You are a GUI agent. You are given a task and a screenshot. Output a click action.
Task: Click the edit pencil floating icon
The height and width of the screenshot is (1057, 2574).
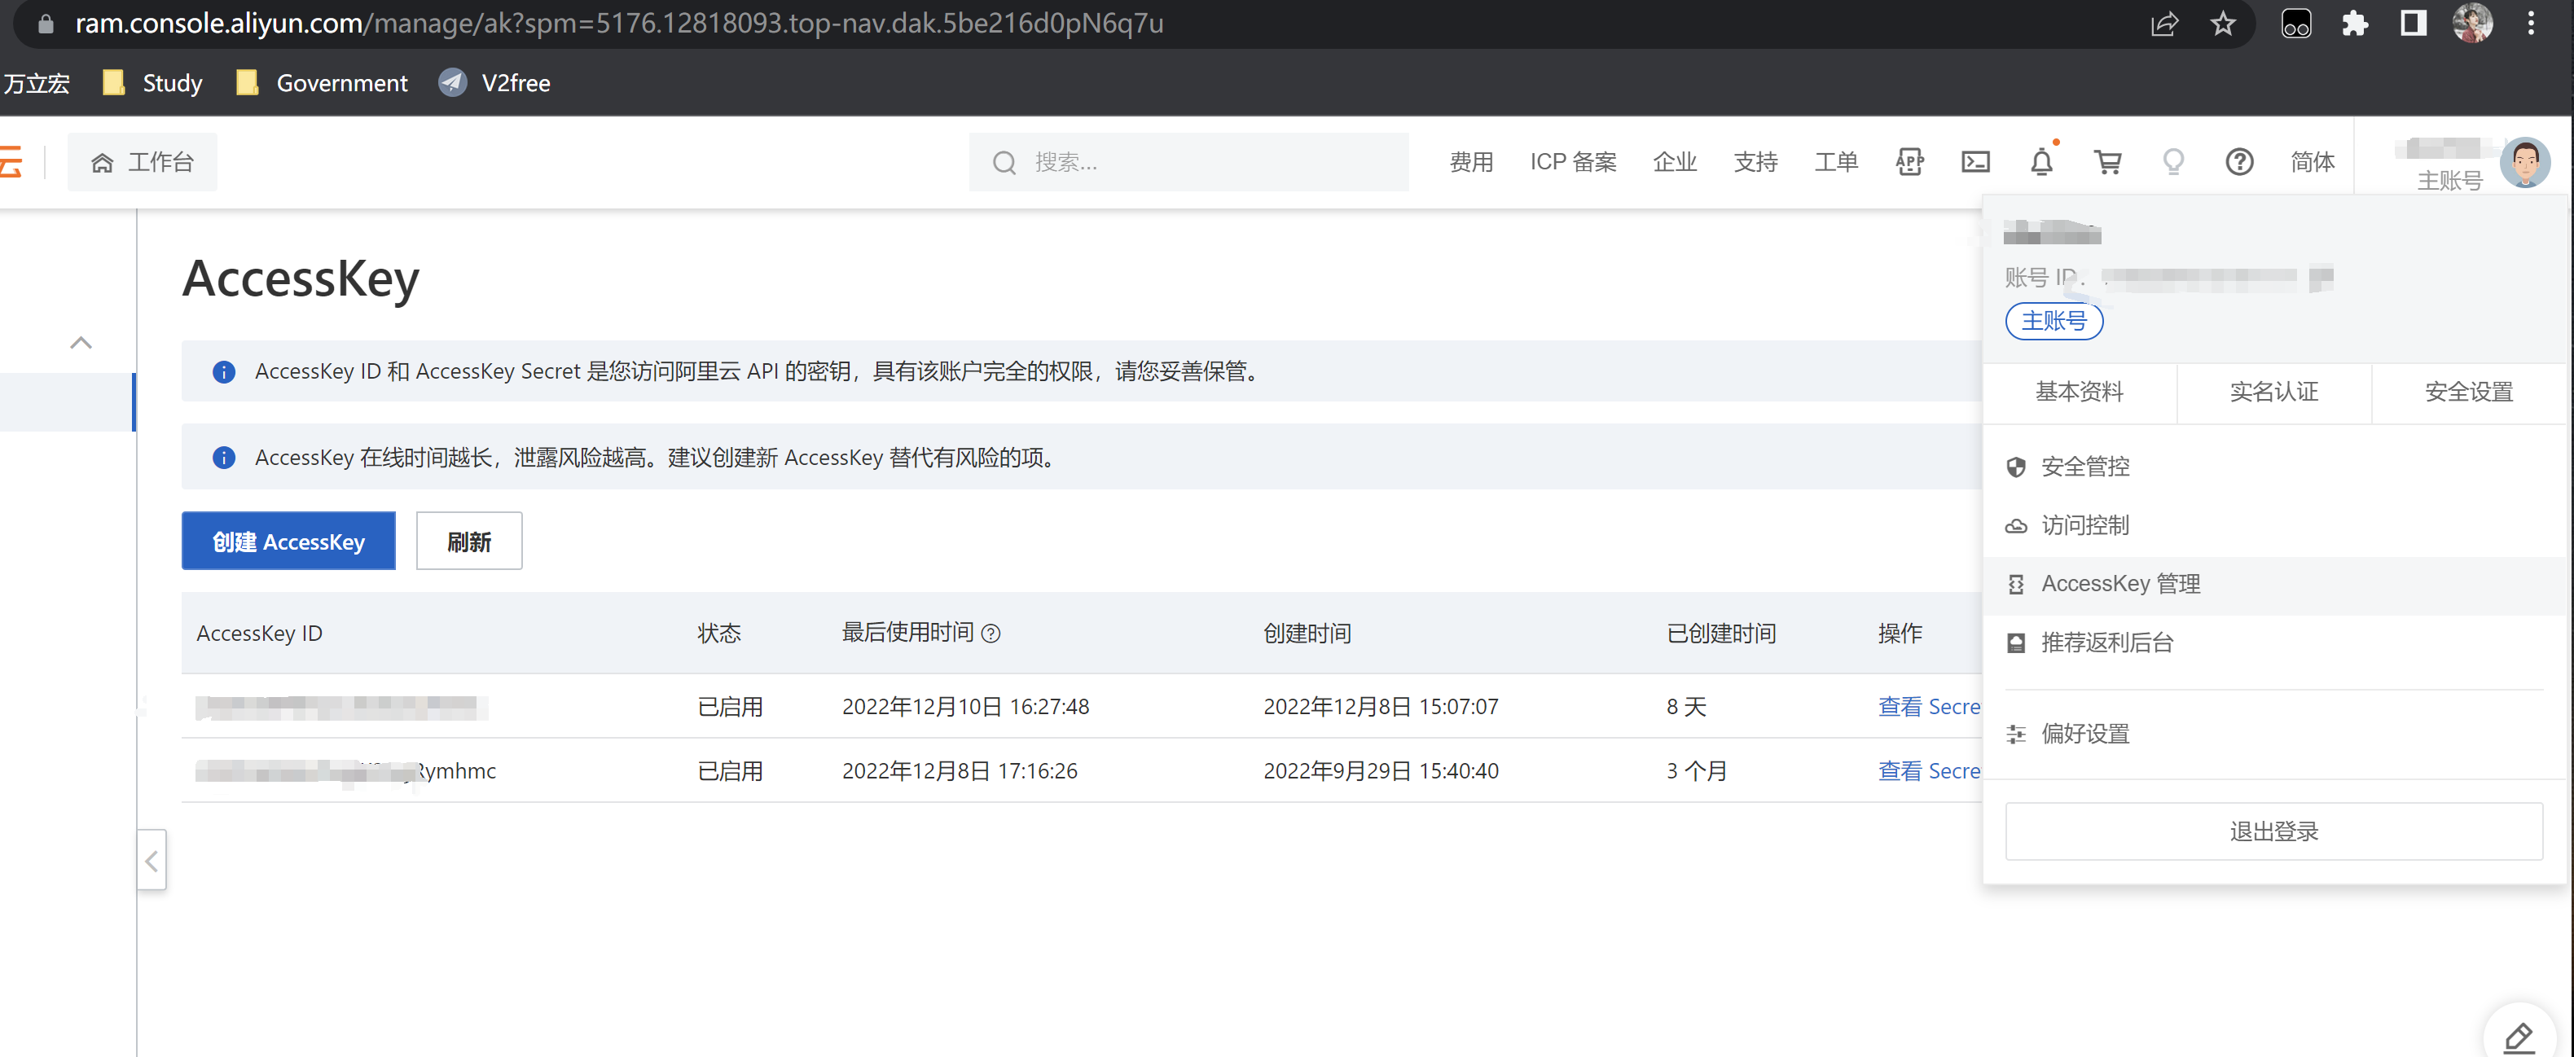coord(2518,1037)
